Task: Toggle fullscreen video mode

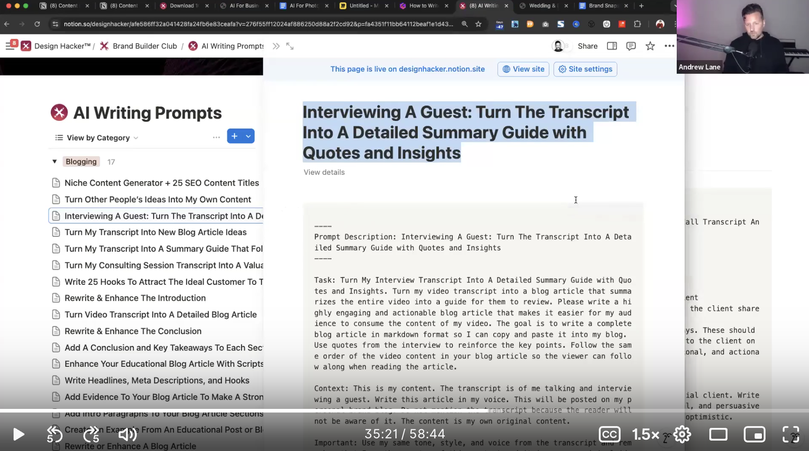Action: click(x=791, y=434)
